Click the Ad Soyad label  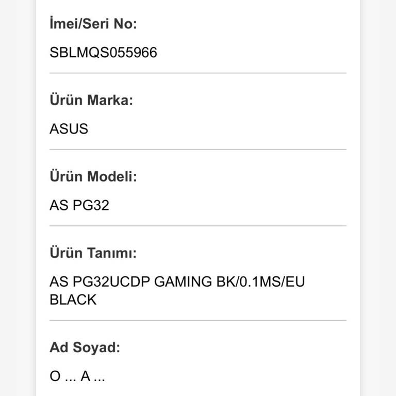pyautogui.click(x=85, y=348)
